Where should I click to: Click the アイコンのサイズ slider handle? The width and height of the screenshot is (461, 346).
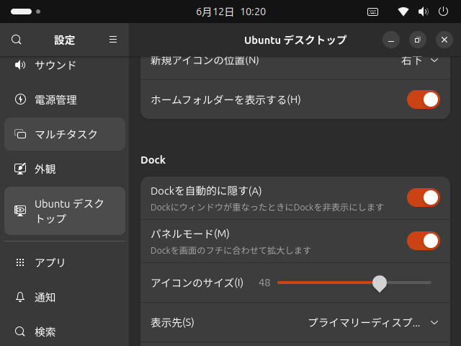(380, 283)
